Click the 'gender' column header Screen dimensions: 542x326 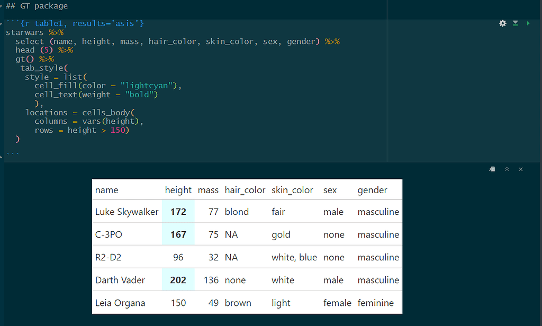pyautogui.click(x=372, y=189)
